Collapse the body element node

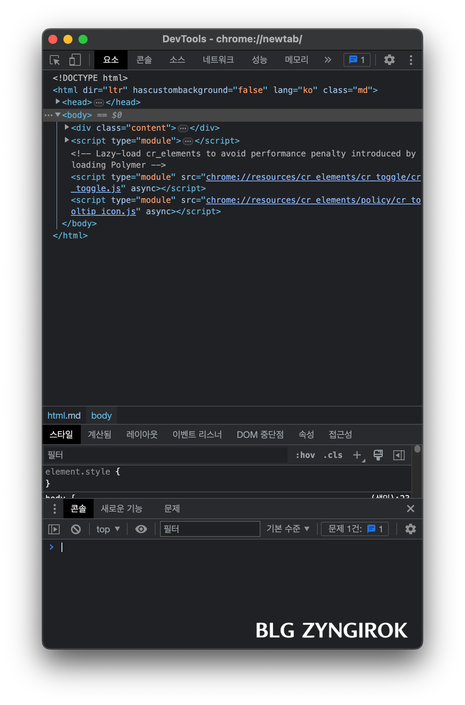[58, 114]
